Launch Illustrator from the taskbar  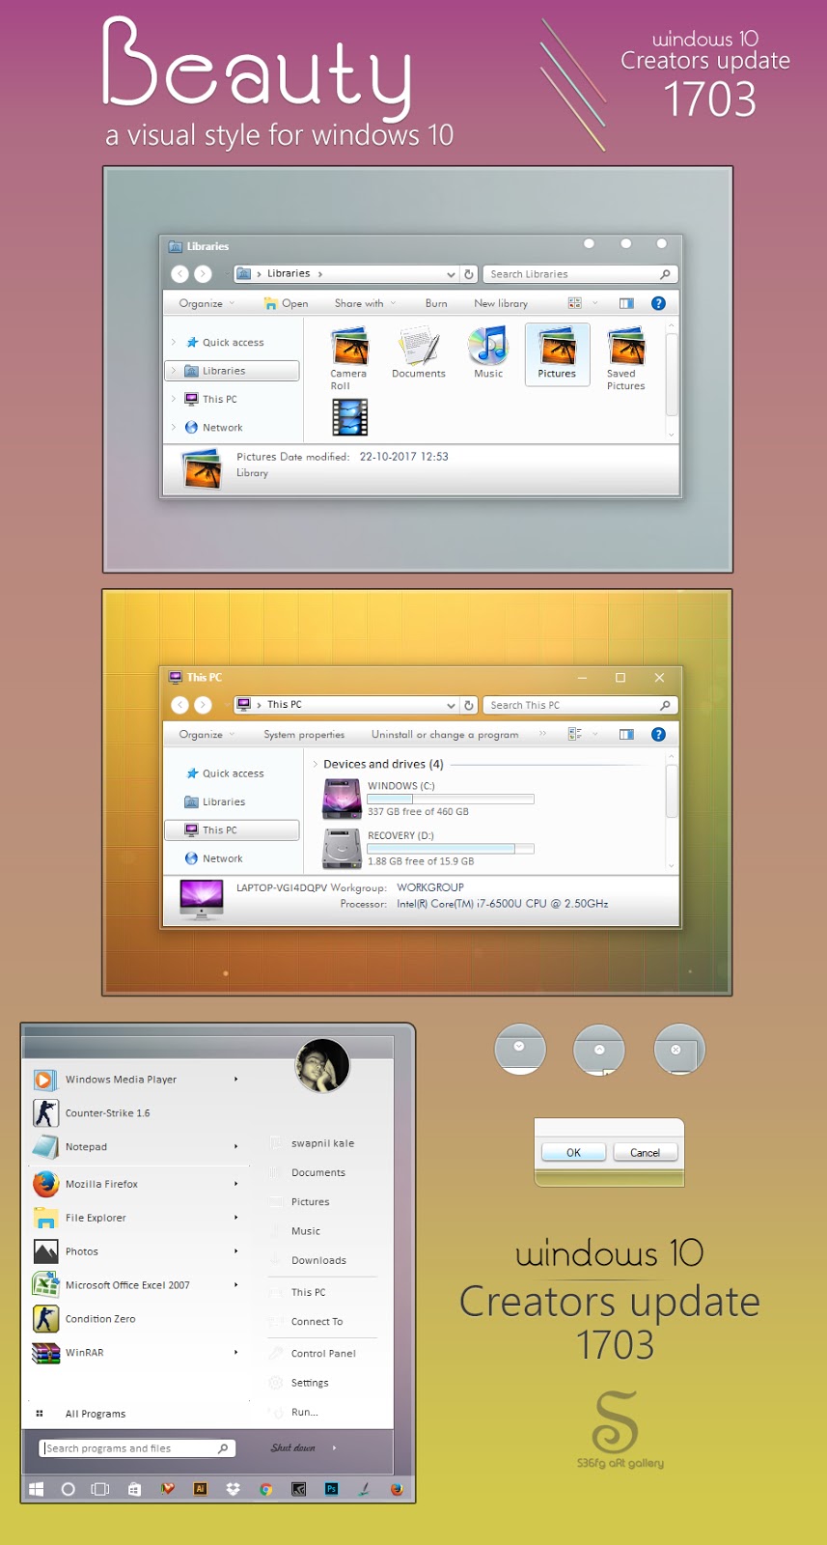pos(200,1489)
